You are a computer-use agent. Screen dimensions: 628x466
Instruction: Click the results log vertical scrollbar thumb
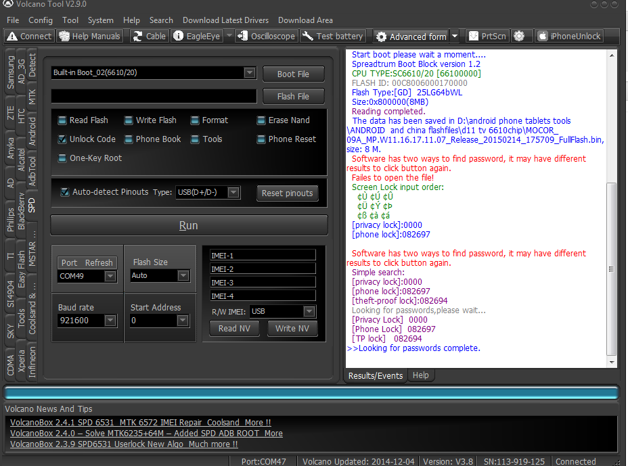[611, 269]
